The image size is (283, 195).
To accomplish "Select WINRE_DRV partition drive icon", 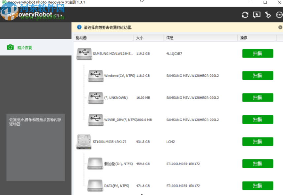I will point(96,120).
